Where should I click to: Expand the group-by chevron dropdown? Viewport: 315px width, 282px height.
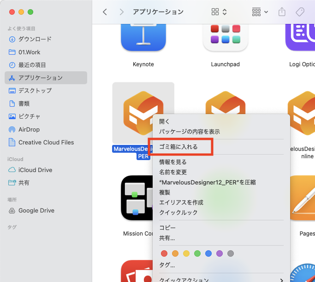[x=266, y=12]
